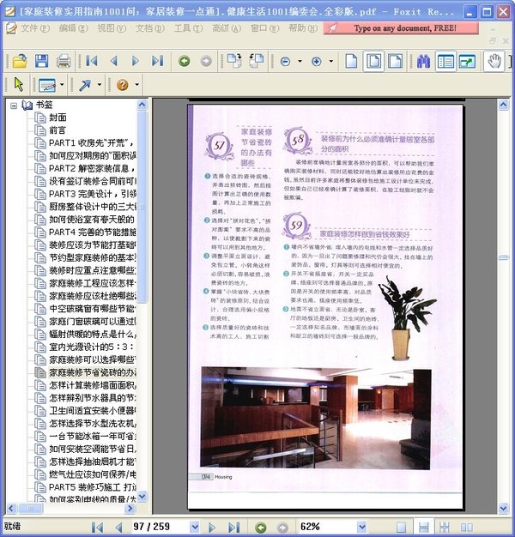
Task: Select the Hand tool in the toolbar
Action: click(494, 61)
